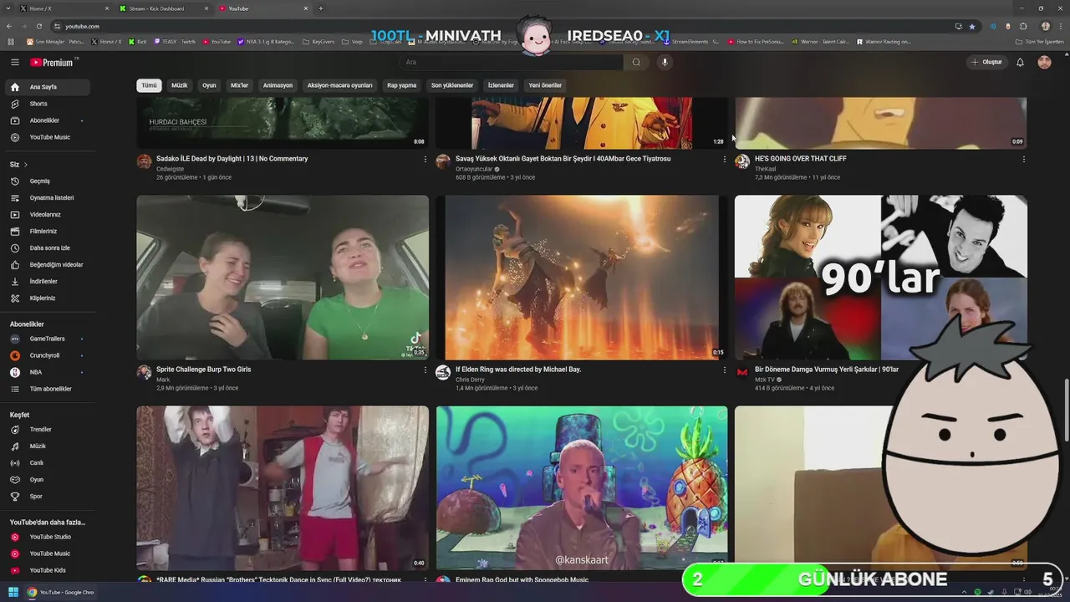Open more options for Cliff video

pyautogui.click(x=1023, y=159)
